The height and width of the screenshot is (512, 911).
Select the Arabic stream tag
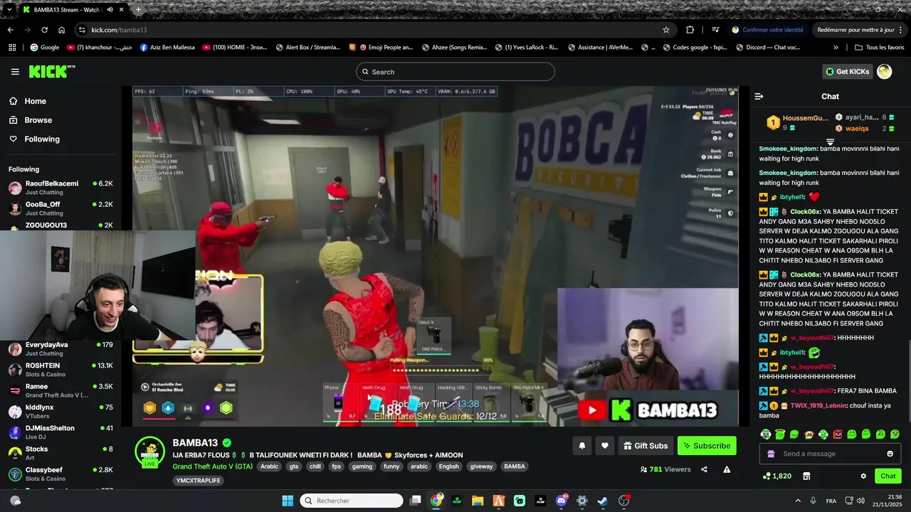(269, 466)
